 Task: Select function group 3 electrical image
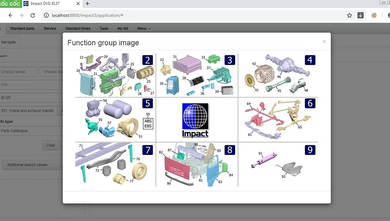[197, 75]
